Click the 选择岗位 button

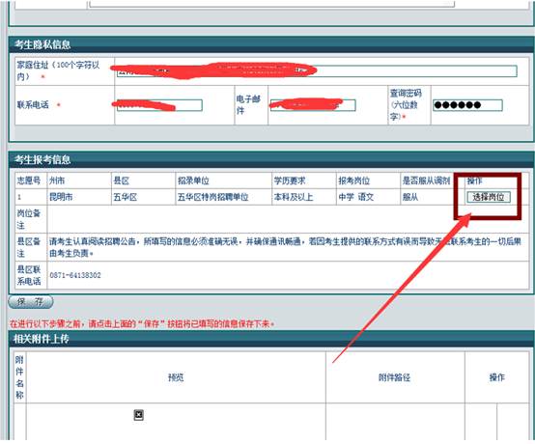pos(489,197)
